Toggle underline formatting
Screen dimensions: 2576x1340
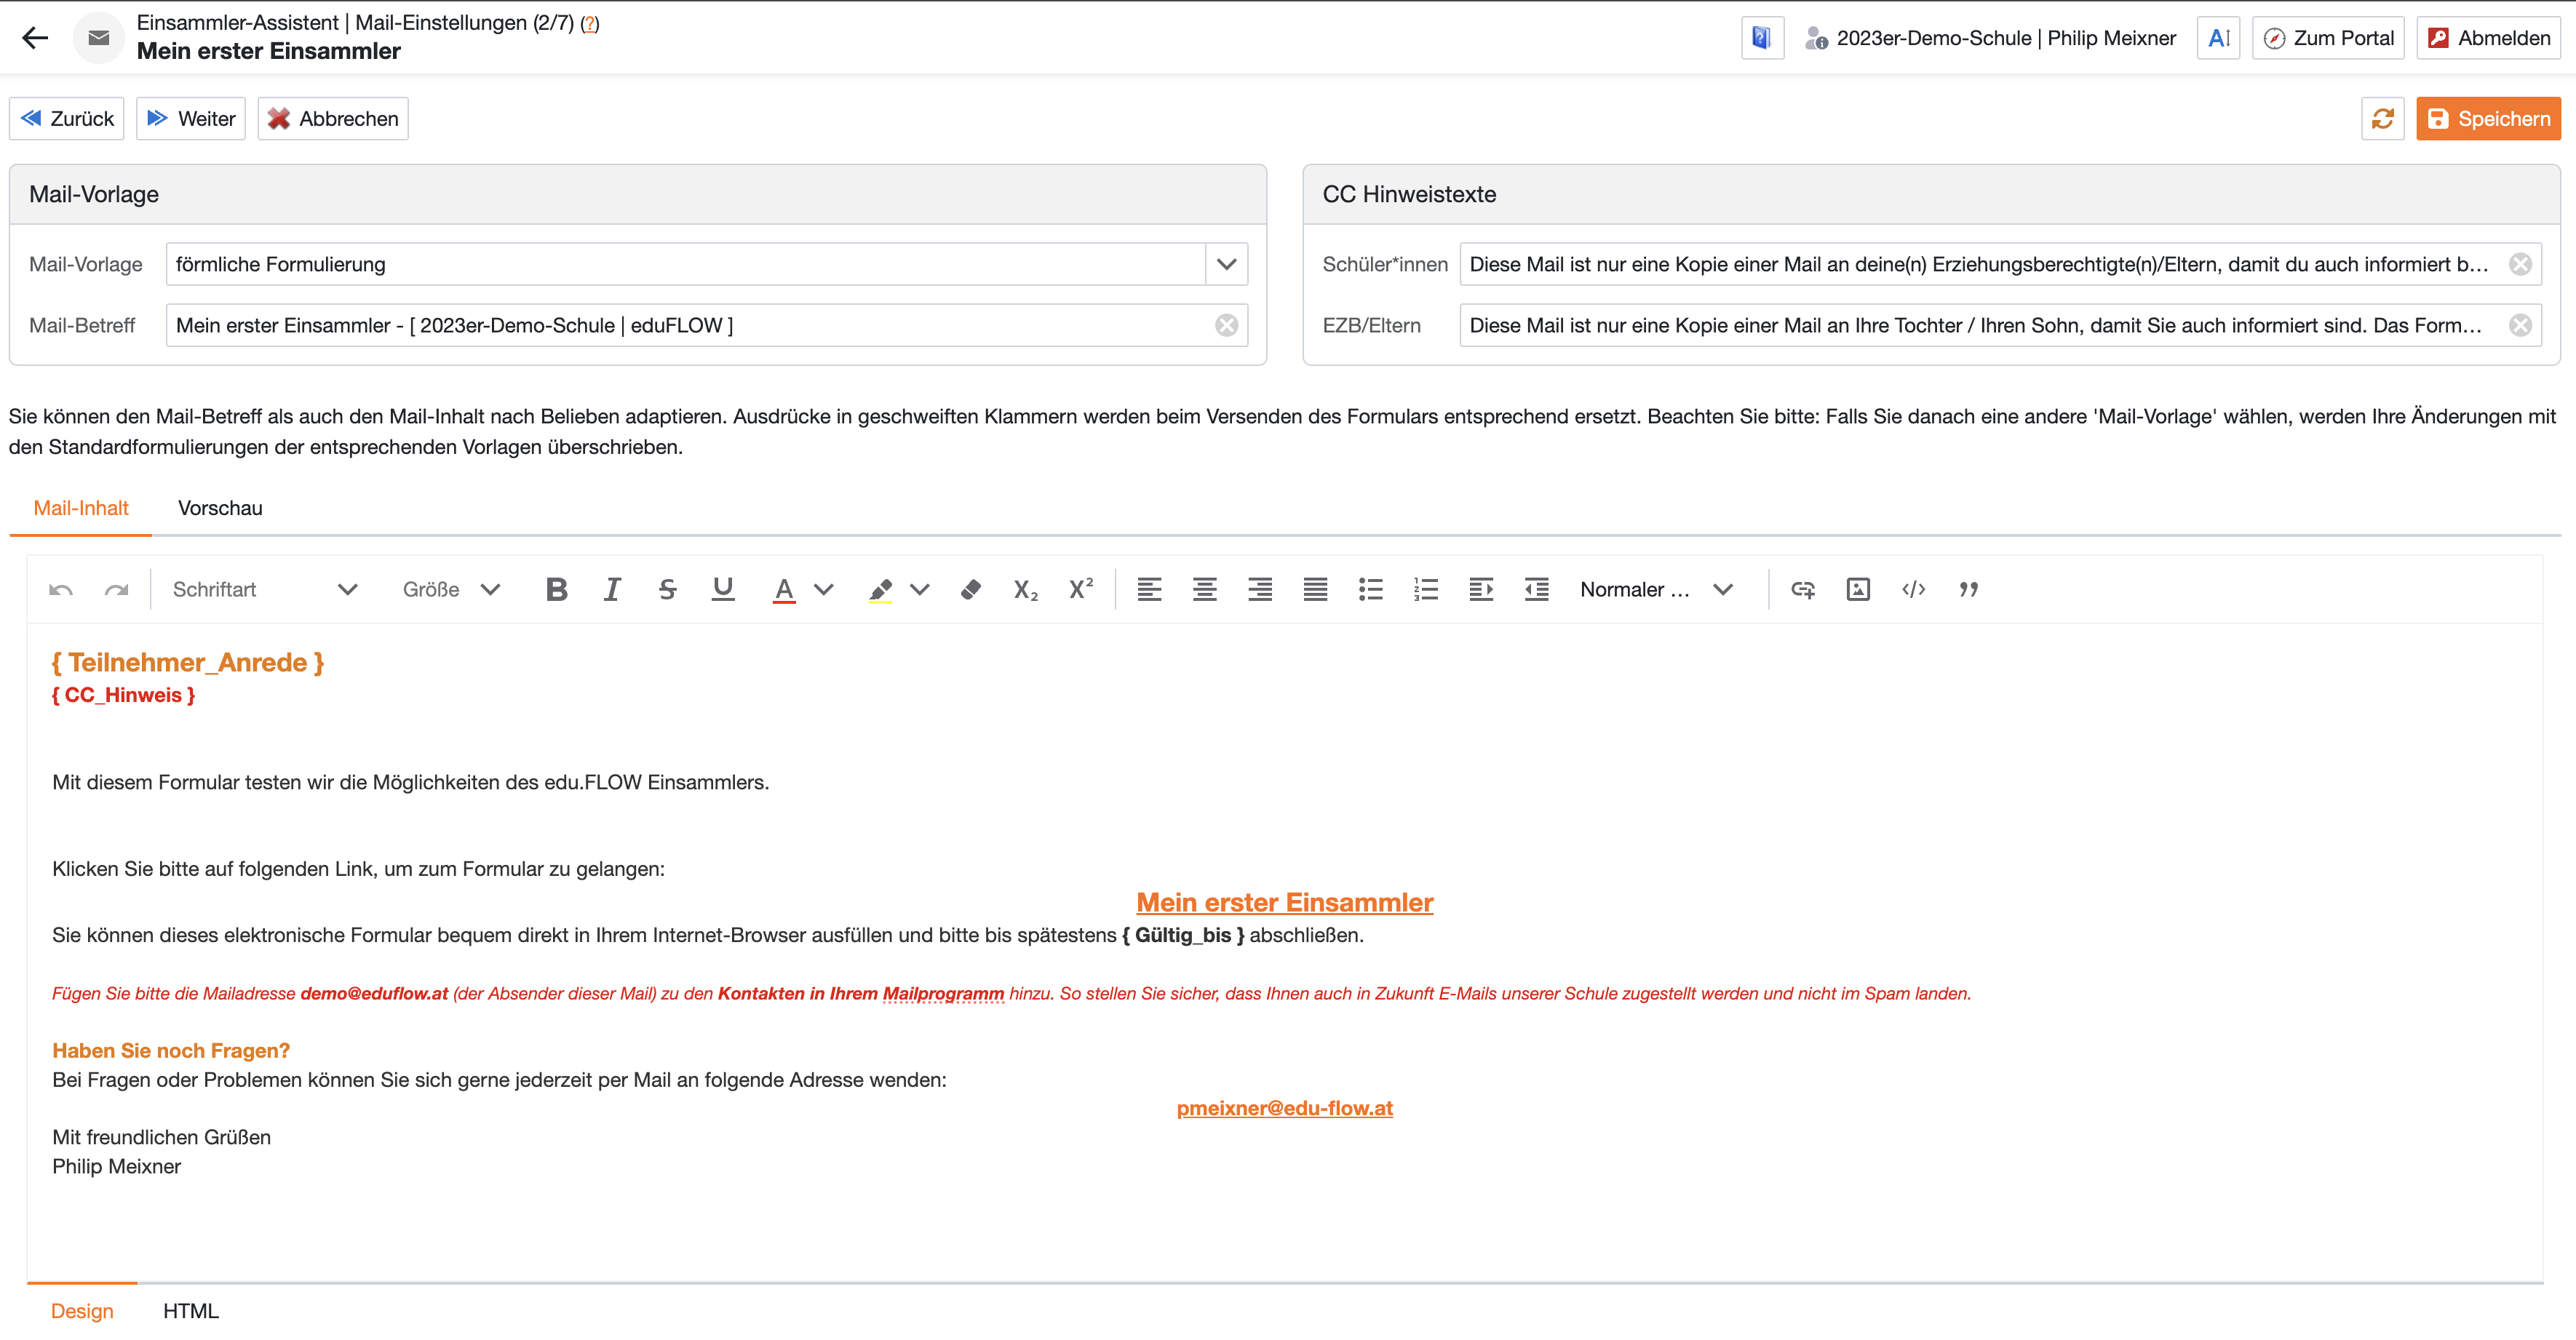coord(723,589)
